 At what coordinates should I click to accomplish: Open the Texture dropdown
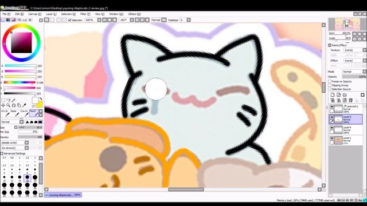[x=355, y=50]
